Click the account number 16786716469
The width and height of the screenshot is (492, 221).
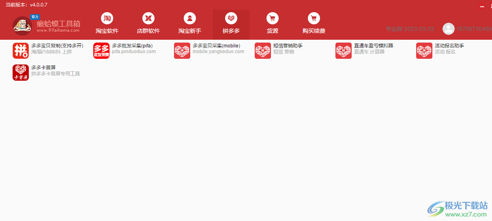click(474, 29)
